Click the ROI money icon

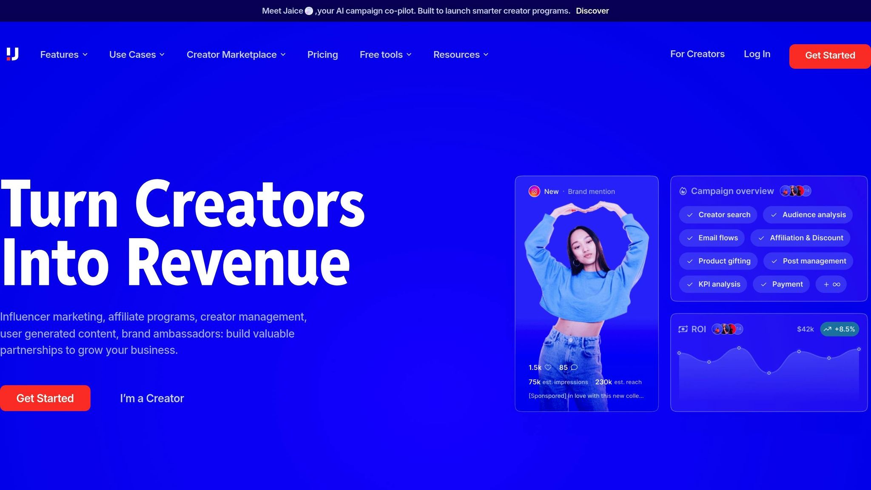683,329
